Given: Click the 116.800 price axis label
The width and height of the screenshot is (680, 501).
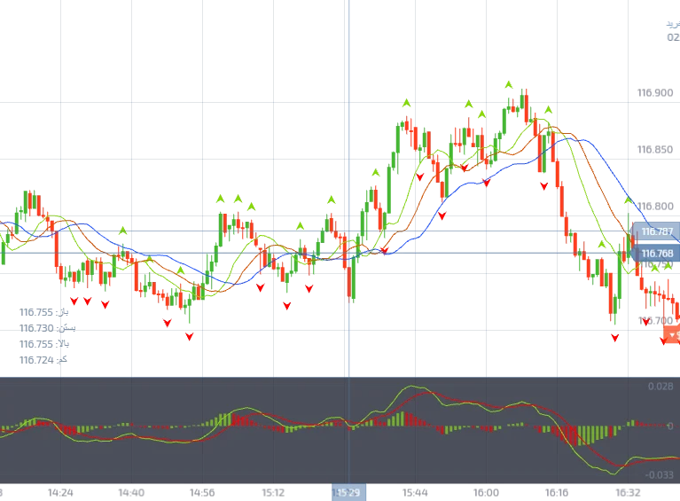Looking at the screenshot, I should [655, 206].
